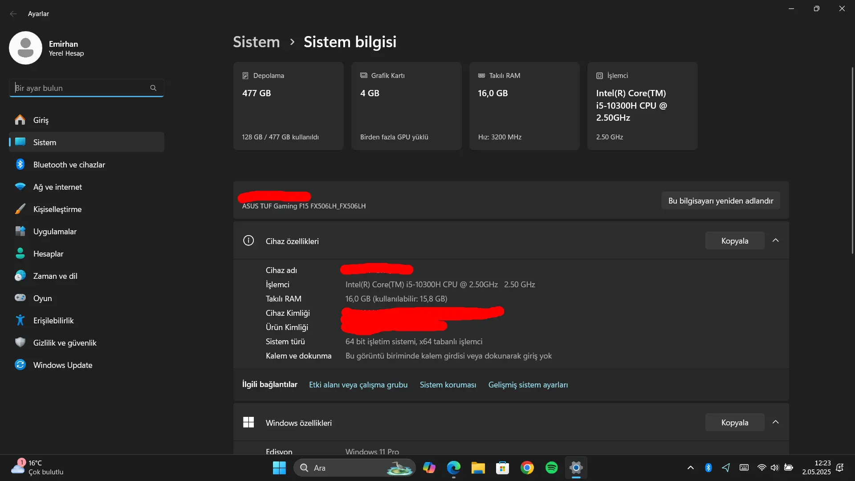
Task: Click 'Windows 11 Pro' edition value
Action: pos(372,451)
